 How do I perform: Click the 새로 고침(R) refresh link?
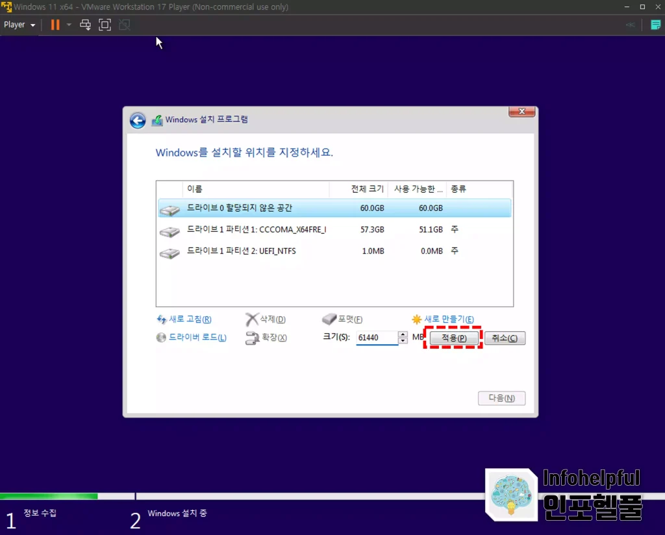point(184,319)
